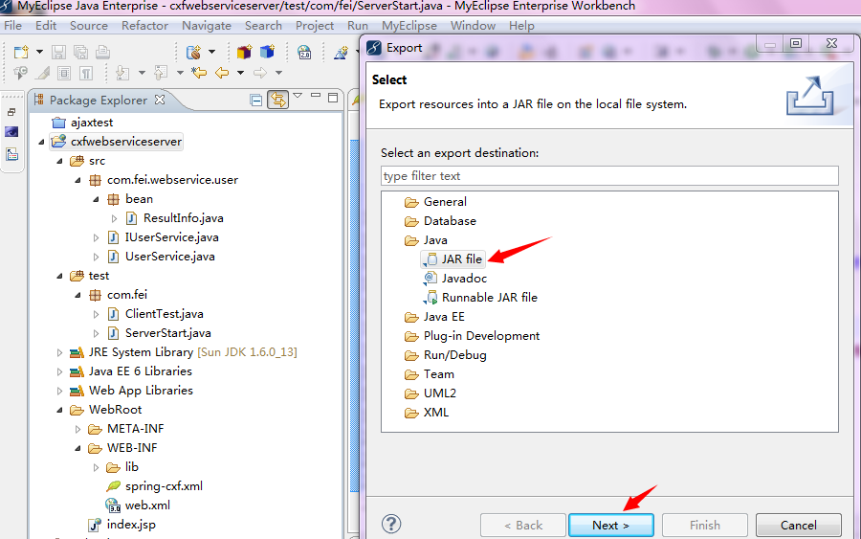This screenshot has height=539, width=861.
Task: Open the Next Annotation dropdown arrow
Action: tap(142, 73)
